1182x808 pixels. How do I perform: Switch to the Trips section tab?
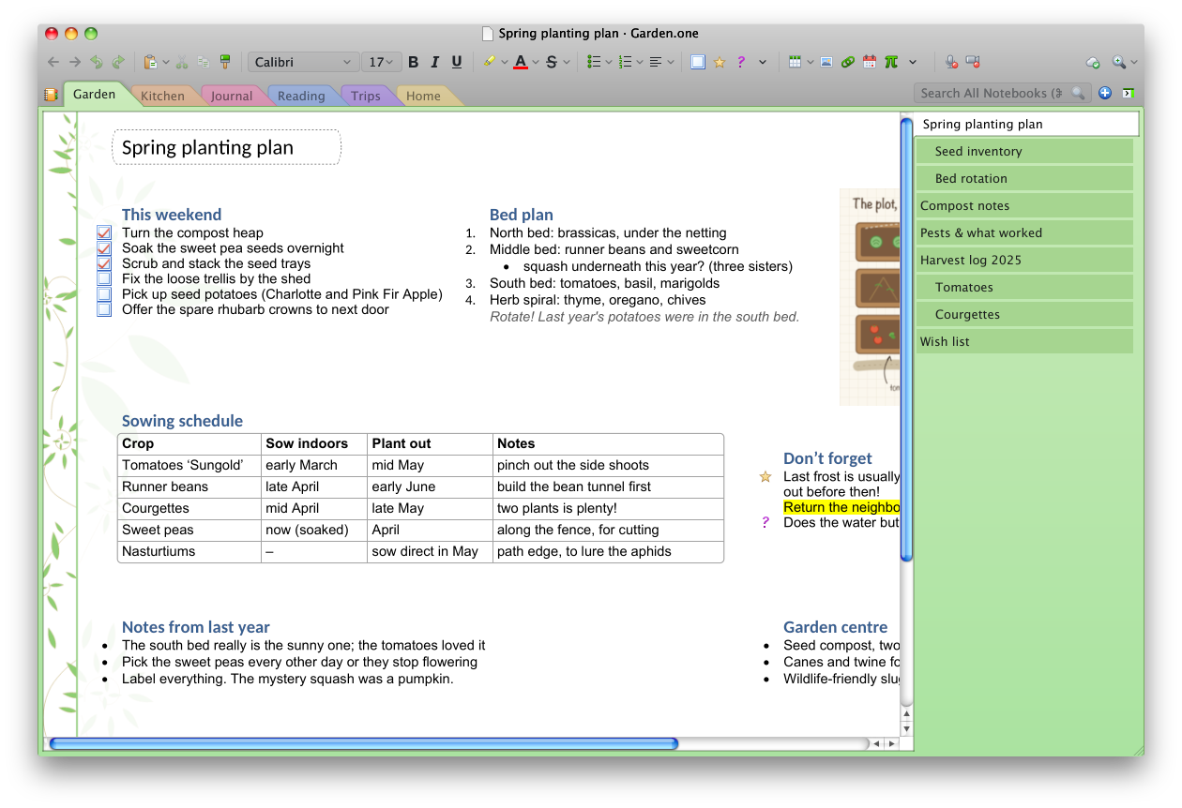pyautogui.click(x=366, y=96)
